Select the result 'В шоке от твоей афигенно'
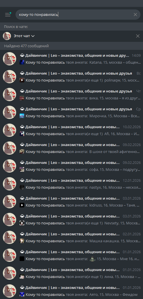The width and height of the screenshot is (143, 299). 71,148
